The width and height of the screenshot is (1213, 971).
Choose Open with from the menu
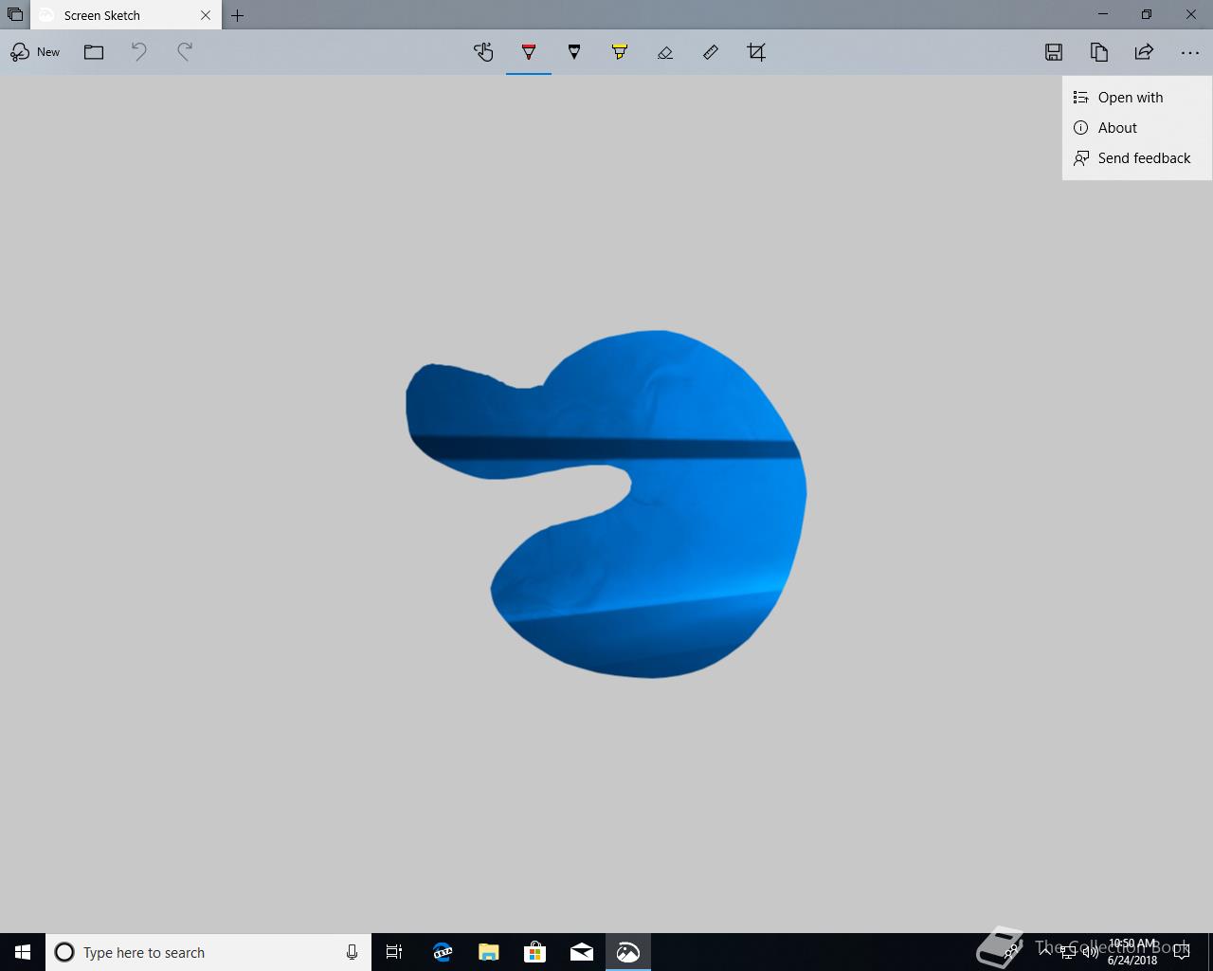[1137, 98]
